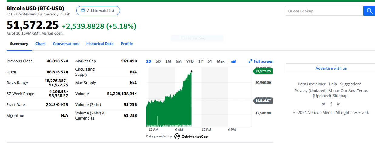
Task: Click the blue search magnifier button
Action: pos(369,11)
